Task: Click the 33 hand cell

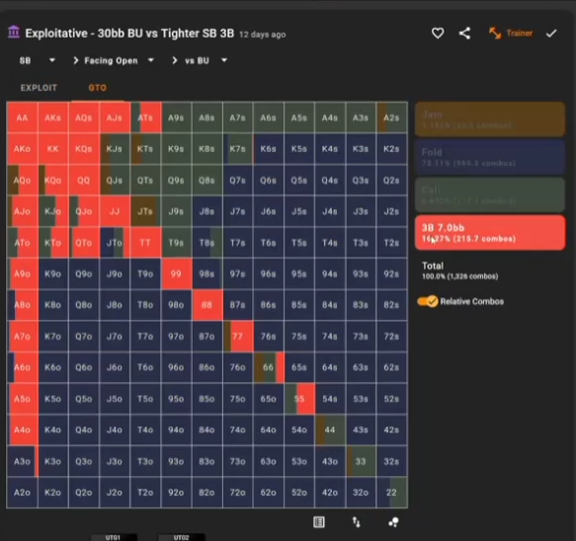Action: 361,461
